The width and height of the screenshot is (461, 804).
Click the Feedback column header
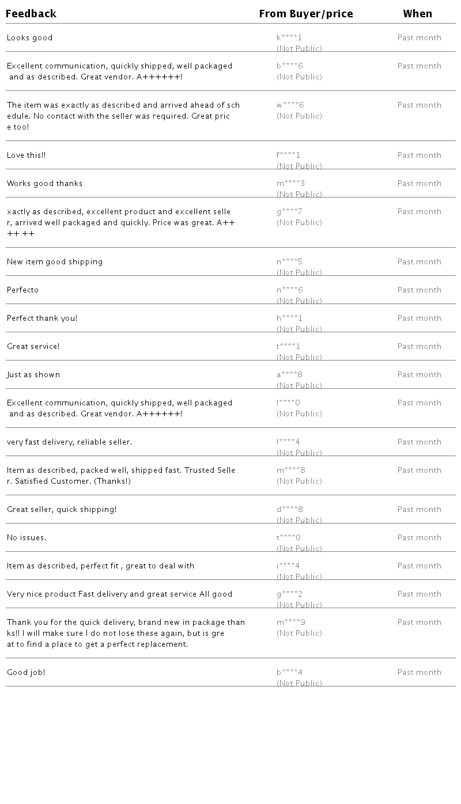(31, 14)
